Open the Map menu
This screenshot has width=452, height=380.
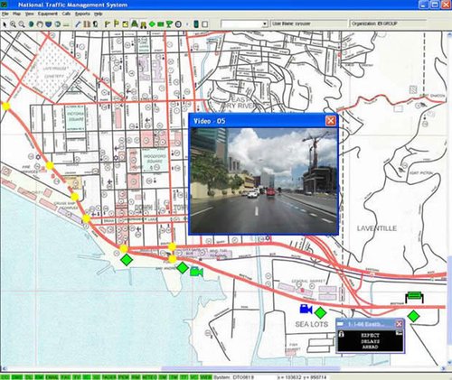[16, 14]
